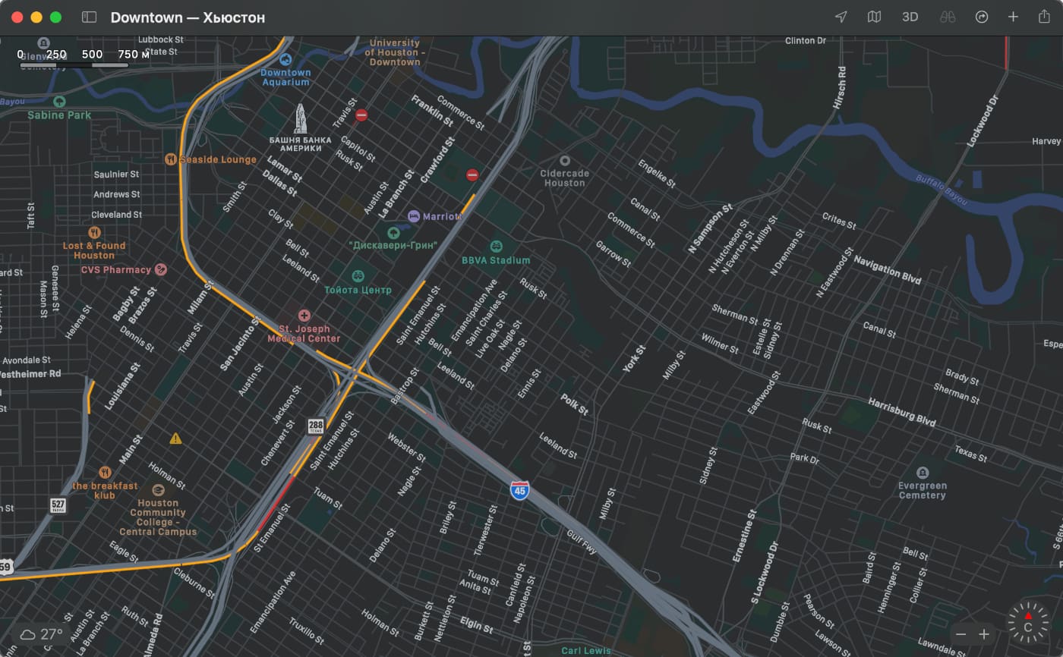Zoom in with plus button

click(984, 634)
